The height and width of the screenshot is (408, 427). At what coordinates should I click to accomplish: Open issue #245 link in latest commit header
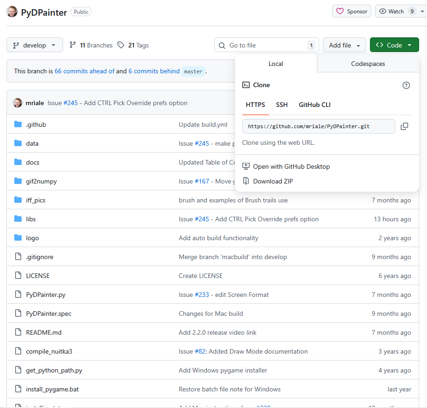click(x=70, y=103)
